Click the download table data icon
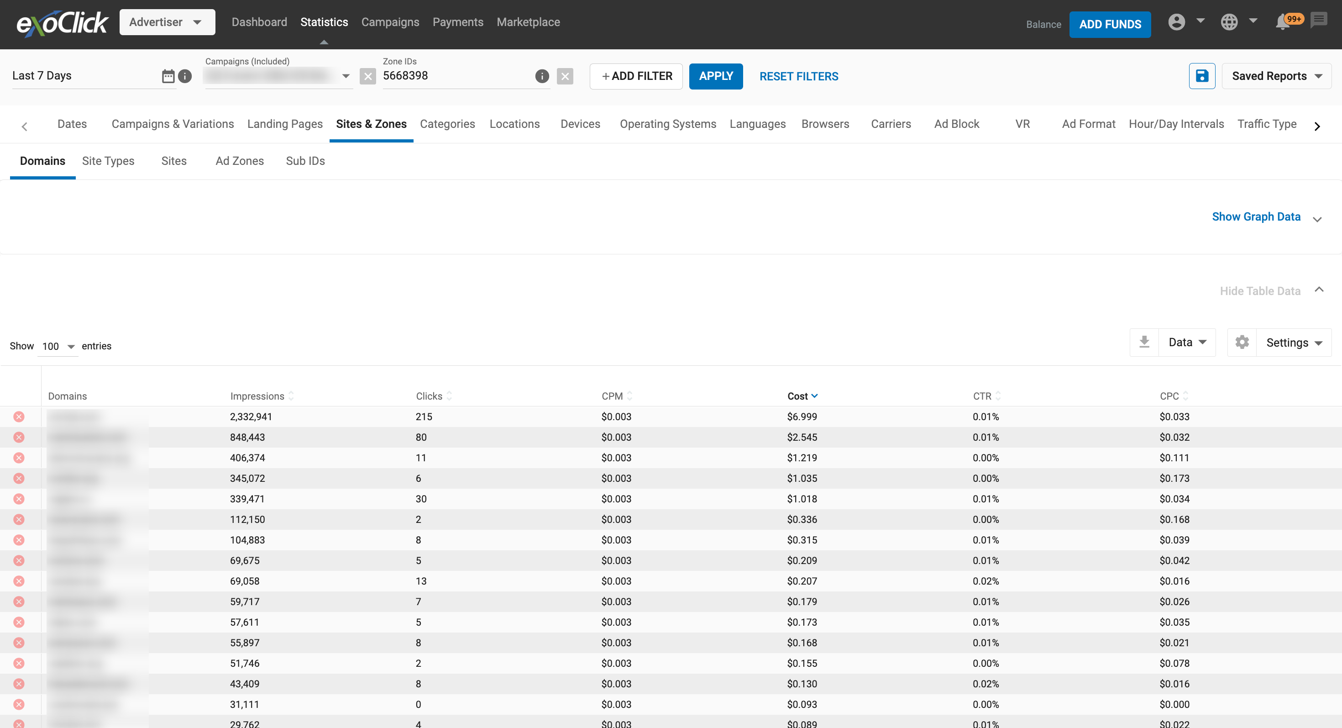 click(x=1144, y=343)
